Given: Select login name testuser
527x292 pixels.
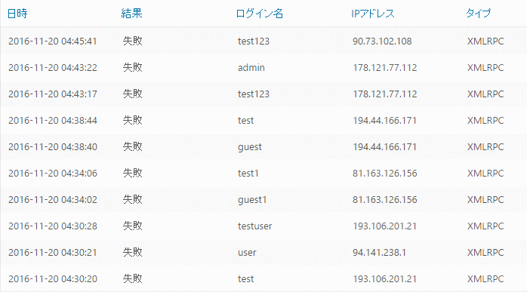Looking at the screenshot, I should click(254, 226).
